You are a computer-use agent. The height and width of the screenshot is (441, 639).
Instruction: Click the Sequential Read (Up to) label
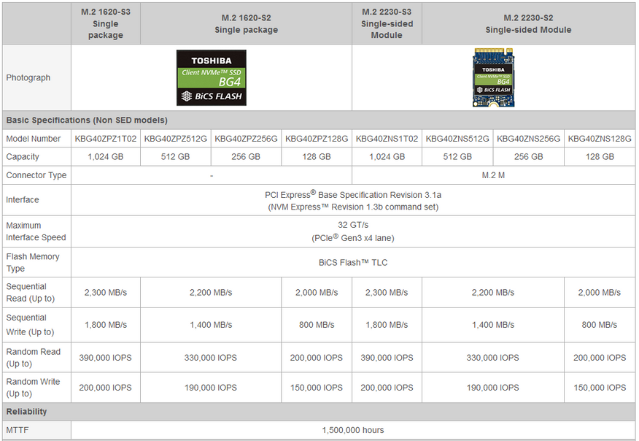point(30,293)
